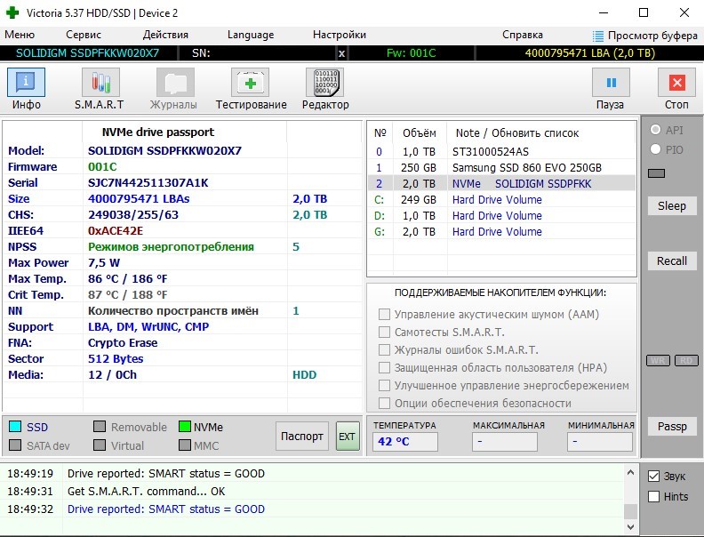Click the gray SATA dev indicator square
This screenshot has height=537, width=704.
(x=15, y=445)
